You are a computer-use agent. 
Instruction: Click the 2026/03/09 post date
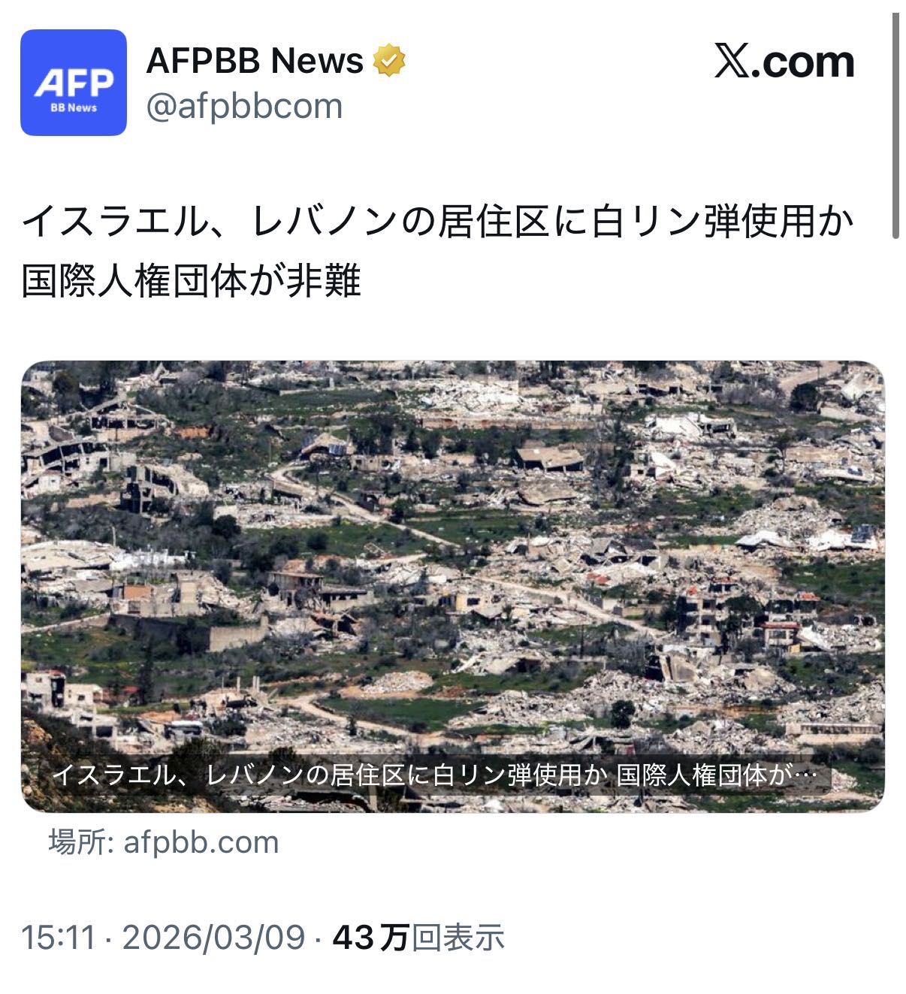213,938
